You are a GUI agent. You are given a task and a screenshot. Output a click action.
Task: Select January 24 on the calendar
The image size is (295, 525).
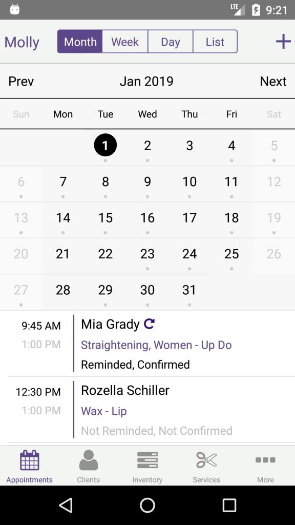coord(189,256)
